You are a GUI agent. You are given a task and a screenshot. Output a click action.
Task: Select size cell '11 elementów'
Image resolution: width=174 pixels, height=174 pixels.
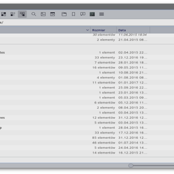click(x=104, y=83)
